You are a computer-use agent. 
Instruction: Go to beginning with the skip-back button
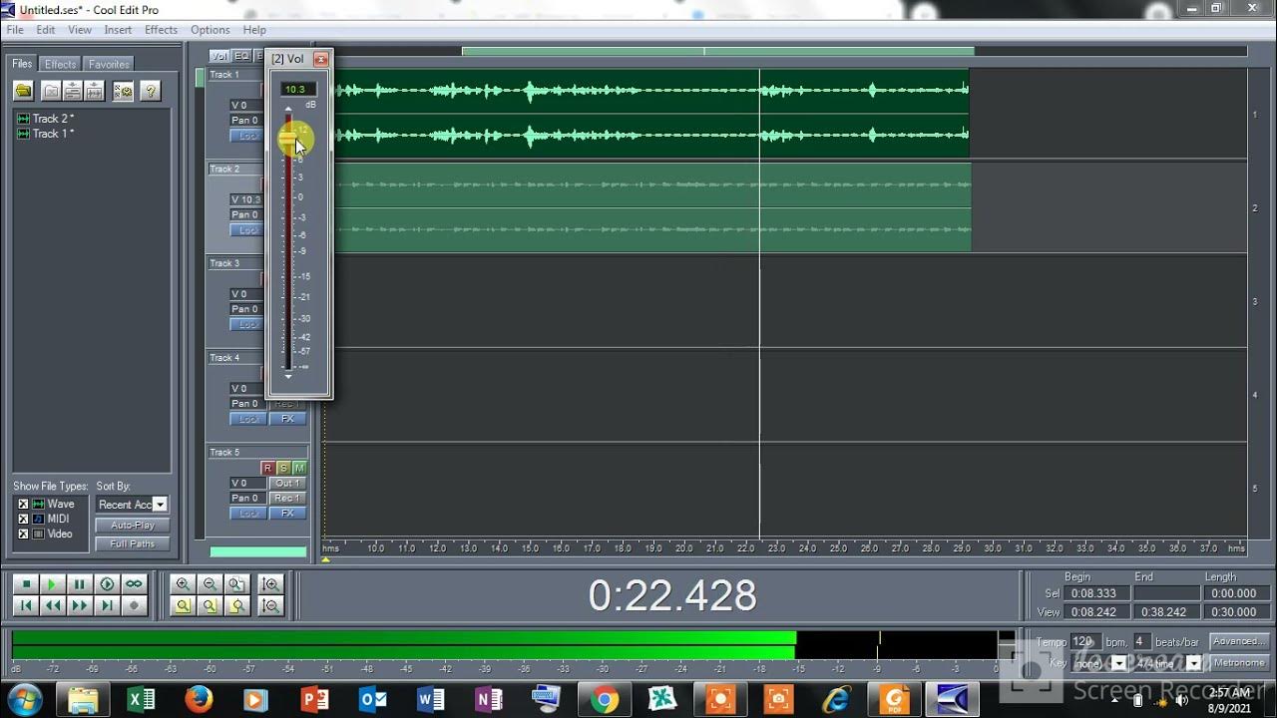(x=27, y=605)
